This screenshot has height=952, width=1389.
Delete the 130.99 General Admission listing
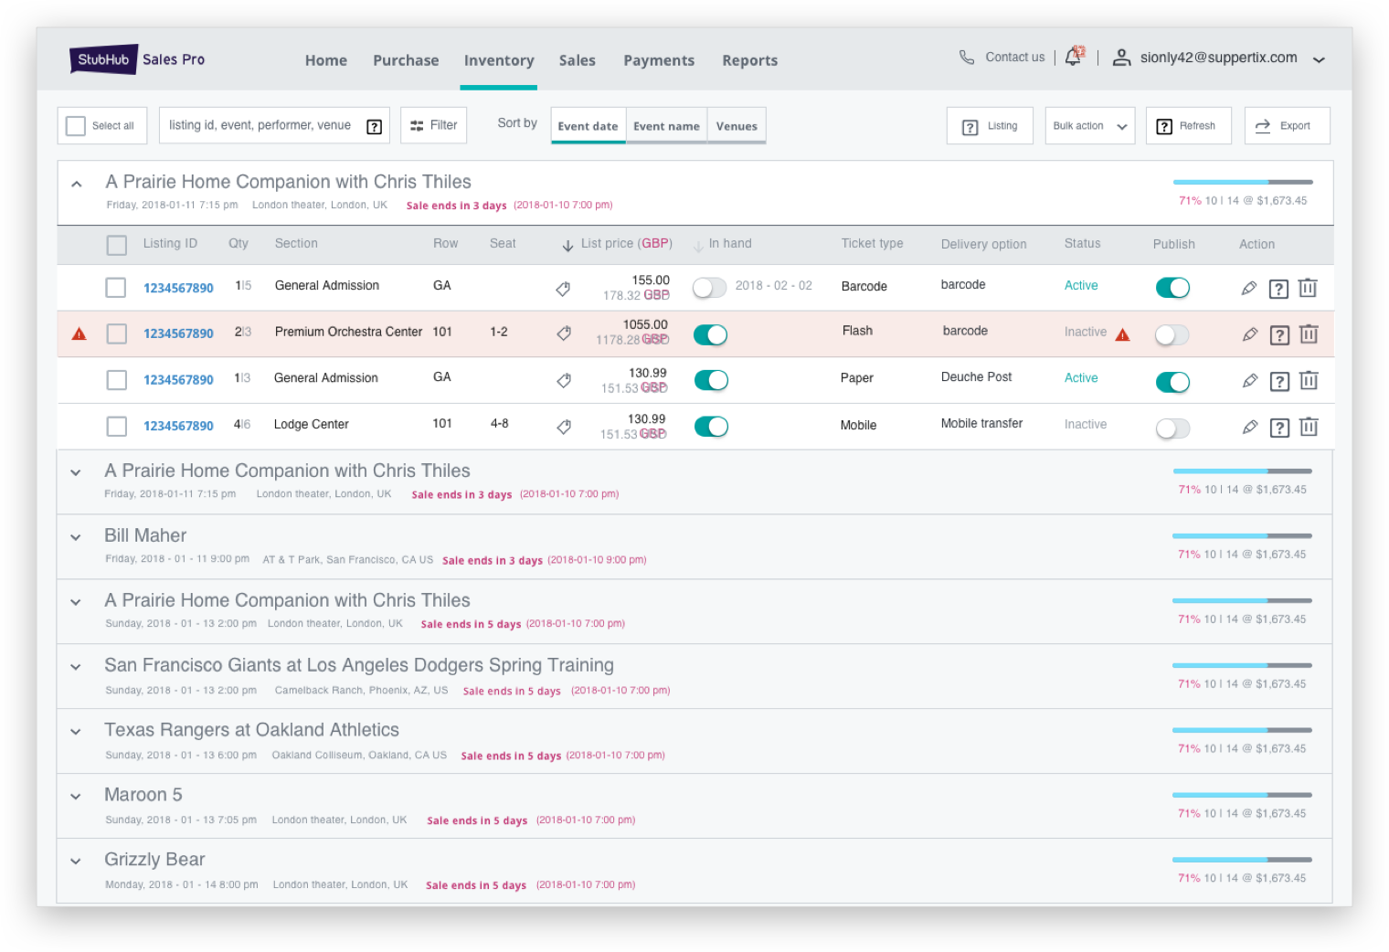coord(1309,380)
